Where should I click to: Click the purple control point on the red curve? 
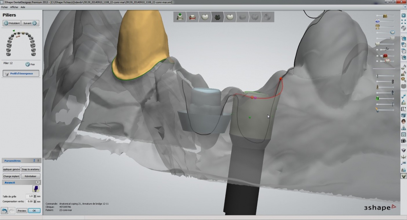click(255, 97)
